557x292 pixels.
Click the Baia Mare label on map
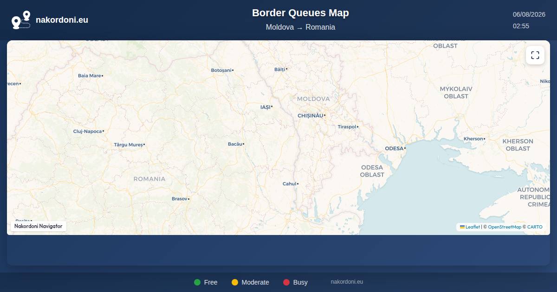pos(89,76)
